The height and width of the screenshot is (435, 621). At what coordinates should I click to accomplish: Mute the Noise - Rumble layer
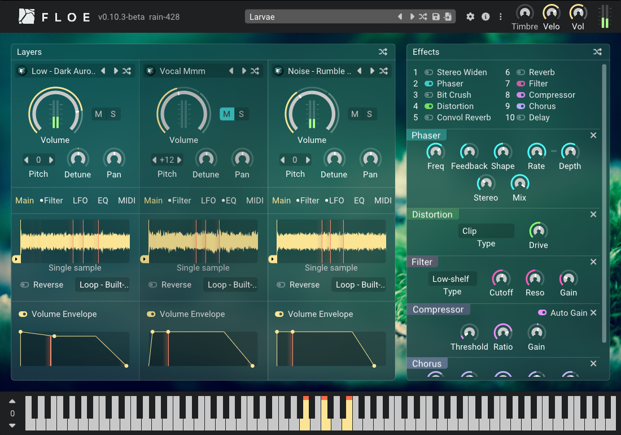[x=355, y=114]
